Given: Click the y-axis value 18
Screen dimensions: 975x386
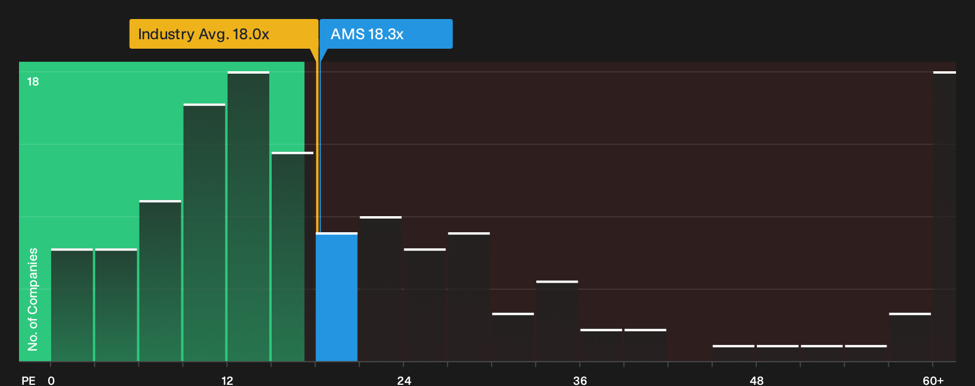Looking at the screenshot, I should coord(33,81).
